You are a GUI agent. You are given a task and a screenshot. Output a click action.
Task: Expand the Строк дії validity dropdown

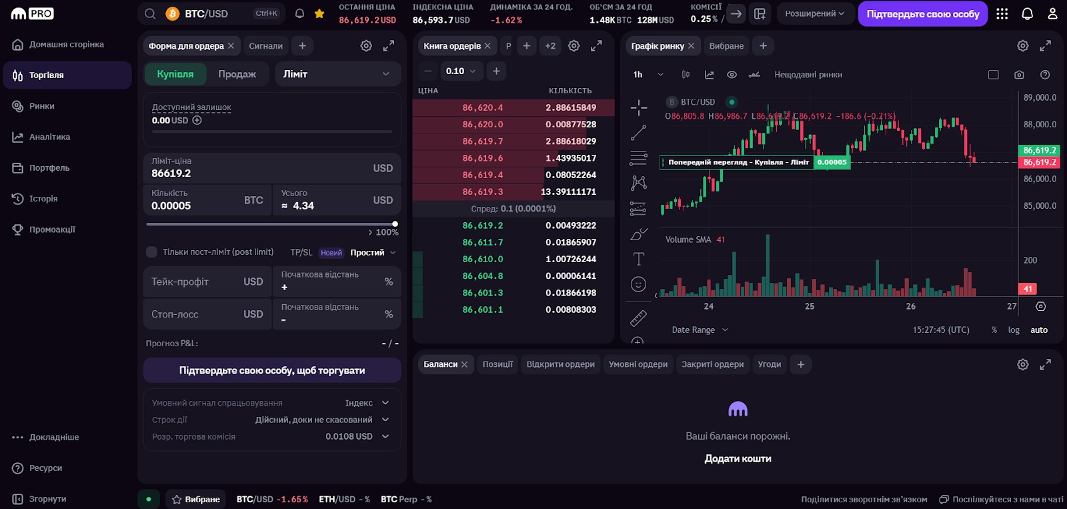coord(322,420)
